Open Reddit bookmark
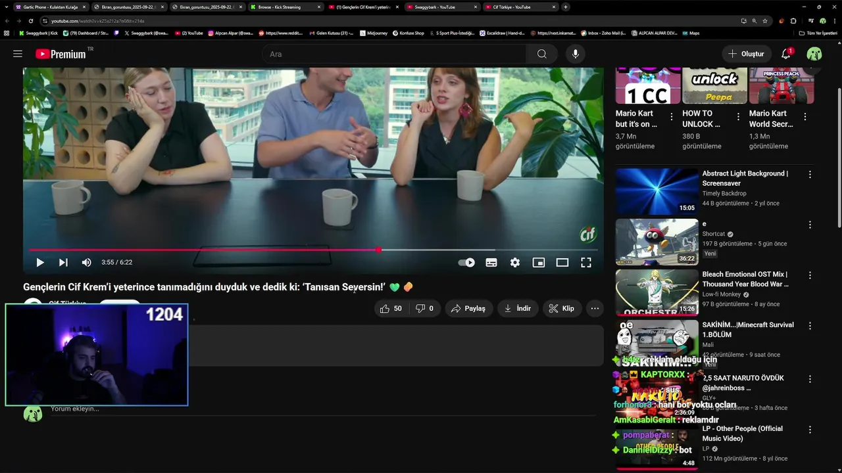This screenshot has width=842, height=473. coord(281,33)
